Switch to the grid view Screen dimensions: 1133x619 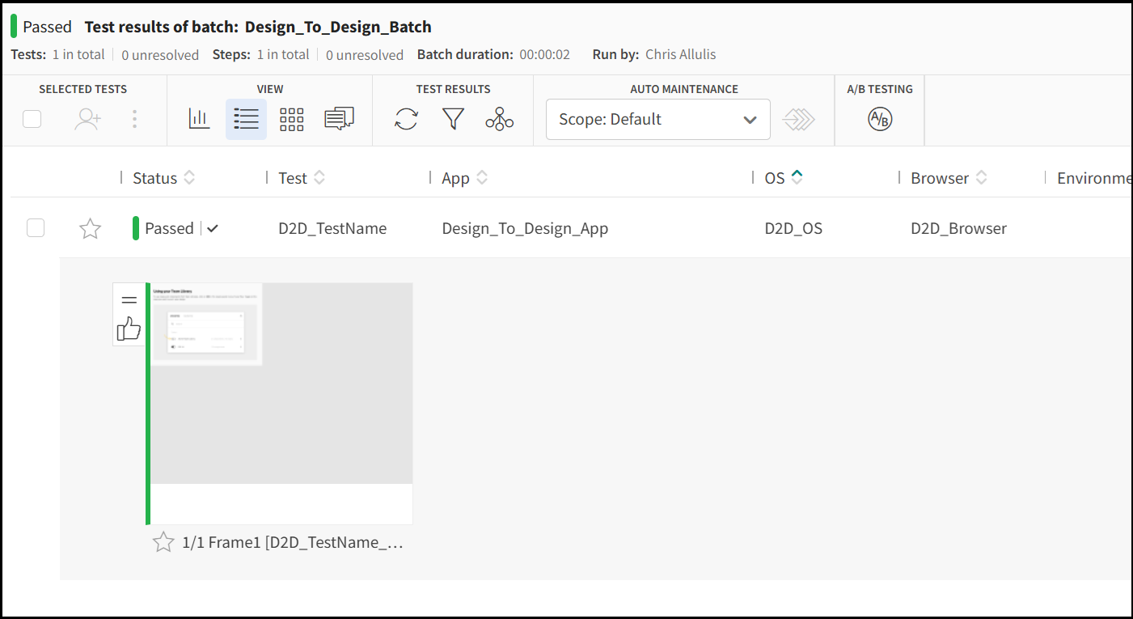[292, 118]
